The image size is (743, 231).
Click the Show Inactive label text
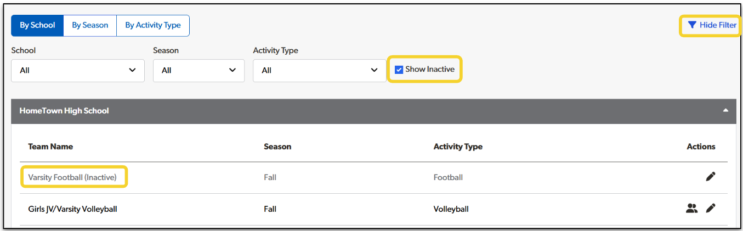[x=430, y=70]
